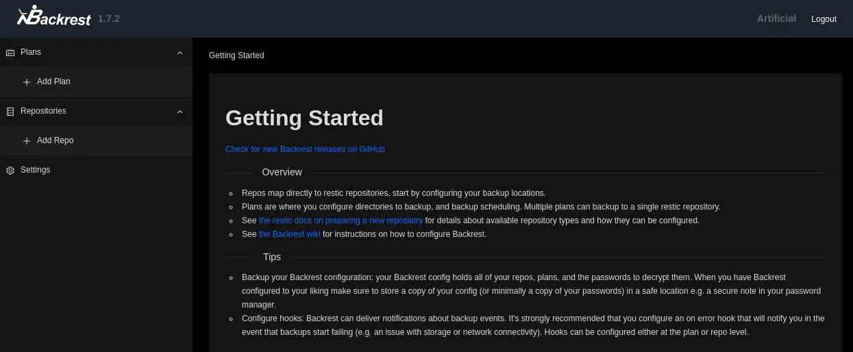The height and width of the screenshot is (352, 853).
Task: Click the Repositories database icon
Action: (x=10, y=112)
